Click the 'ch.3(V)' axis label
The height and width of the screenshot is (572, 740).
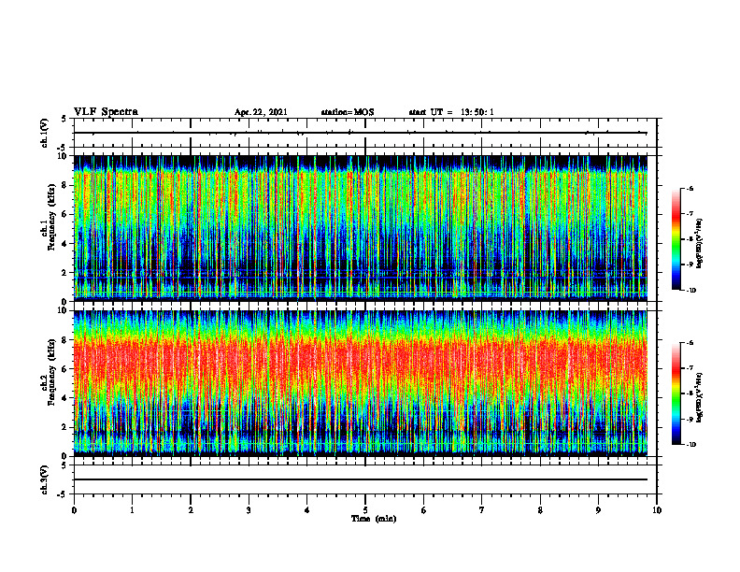coord(45,479)
